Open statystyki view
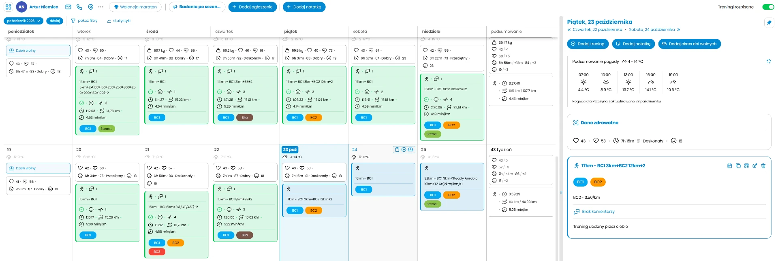 [x=119, y=21]
